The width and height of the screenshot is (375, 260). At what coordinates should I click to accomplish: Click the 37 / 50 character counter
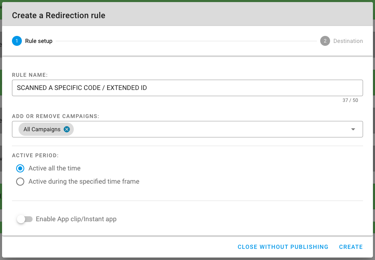(x=350, y=100)
